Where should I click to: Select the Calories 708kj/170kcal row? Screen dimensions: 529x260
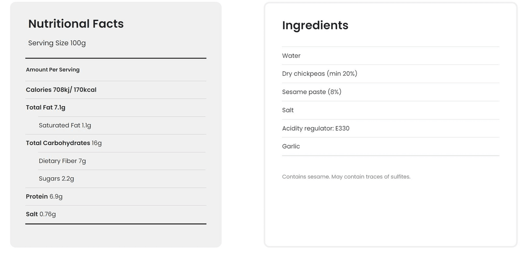(115, 90)
